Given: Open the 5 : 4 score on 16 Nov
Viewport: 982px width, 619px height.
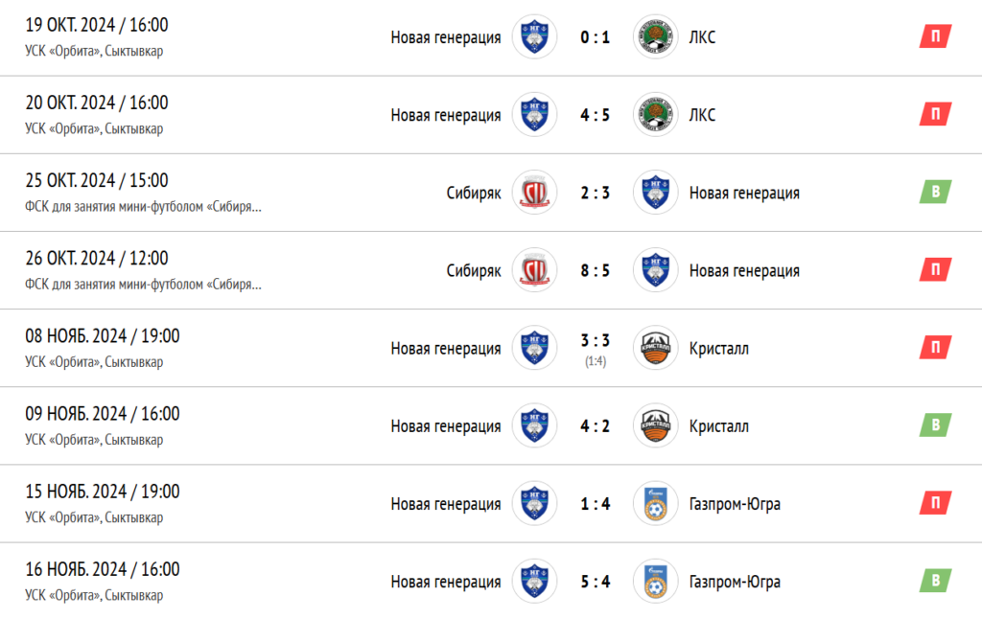Looking at the screenshot, I should (595, 582).
